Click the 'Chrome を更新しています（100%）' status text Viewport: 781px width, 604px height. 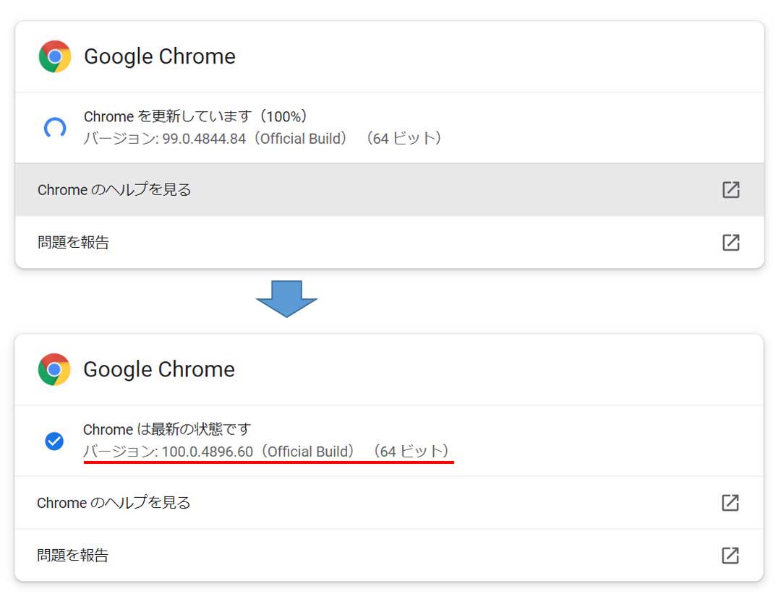(x=196, y=116)
